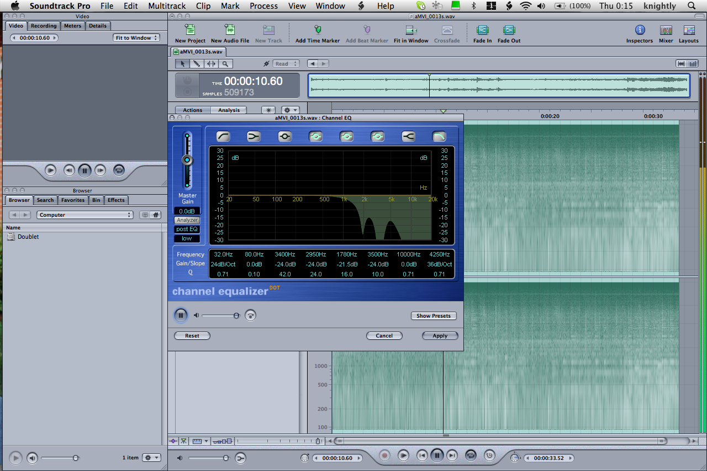The image size is (707, 471).
Task: Toggle the 3500Hz parametric EQ band
Action: pos(377,136)
